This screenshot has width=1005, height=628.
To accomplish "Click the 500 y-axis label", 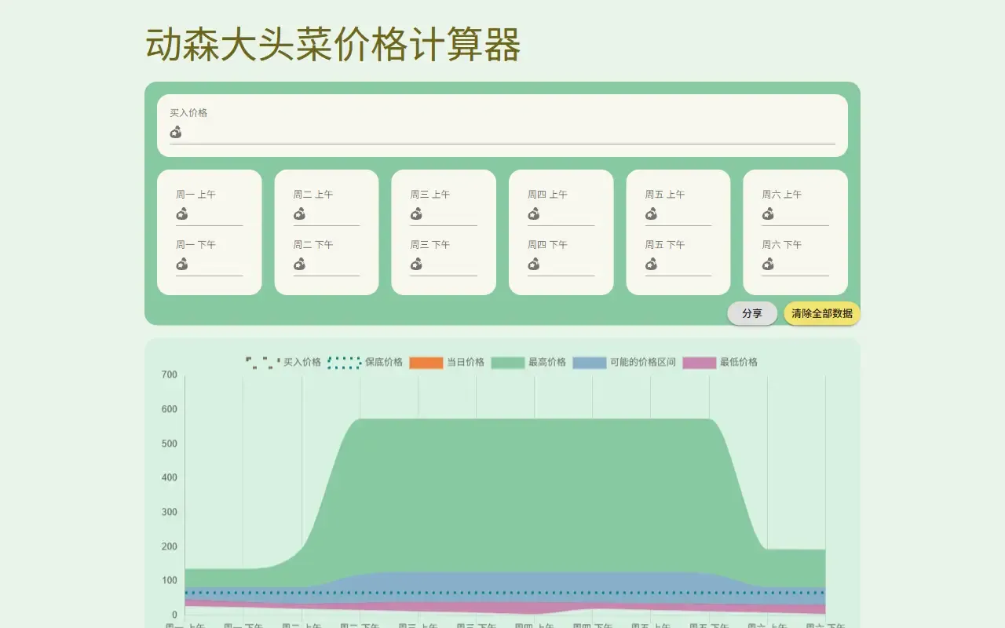I will click(169, 444).
